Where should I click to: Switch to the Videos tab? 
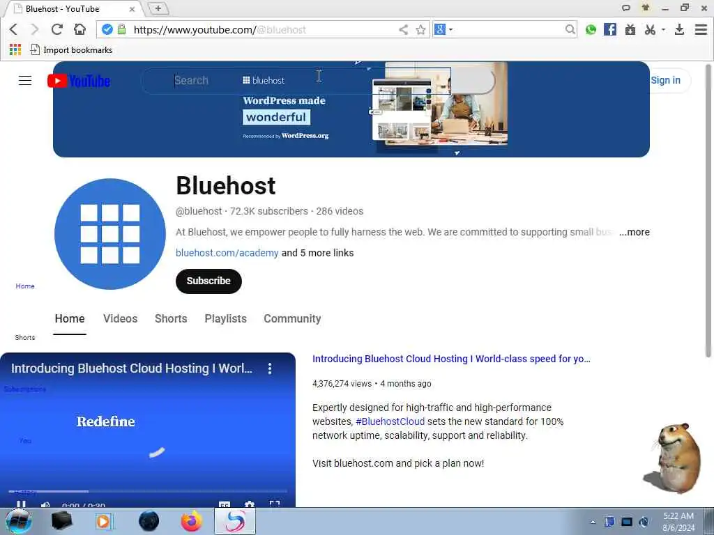click(120, 318)
